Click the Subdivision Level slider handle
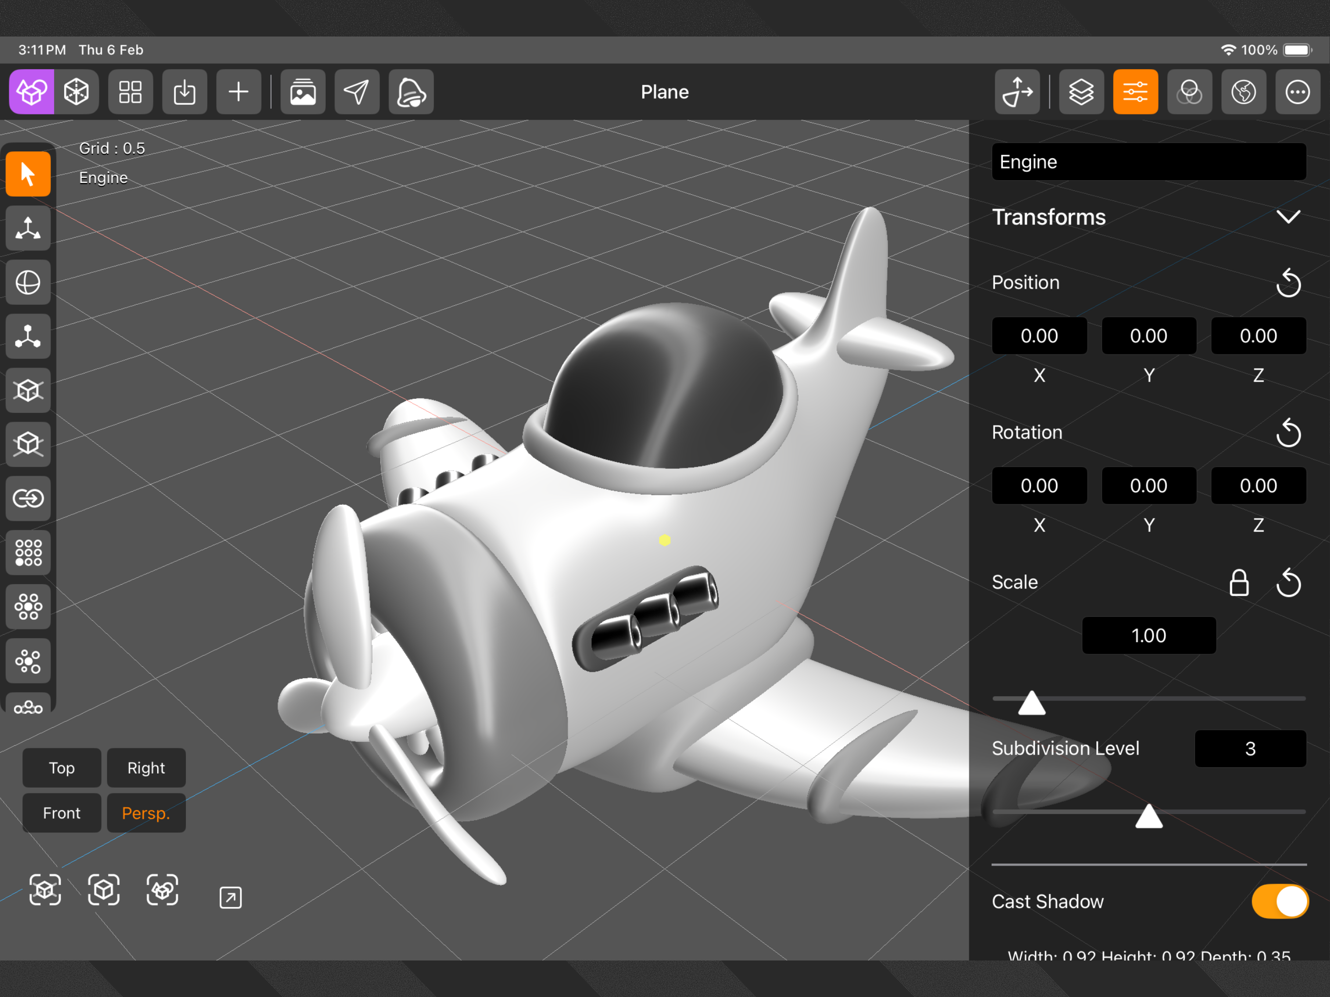This screenshot has height=997, width=1330. [x=1148, y=816]
